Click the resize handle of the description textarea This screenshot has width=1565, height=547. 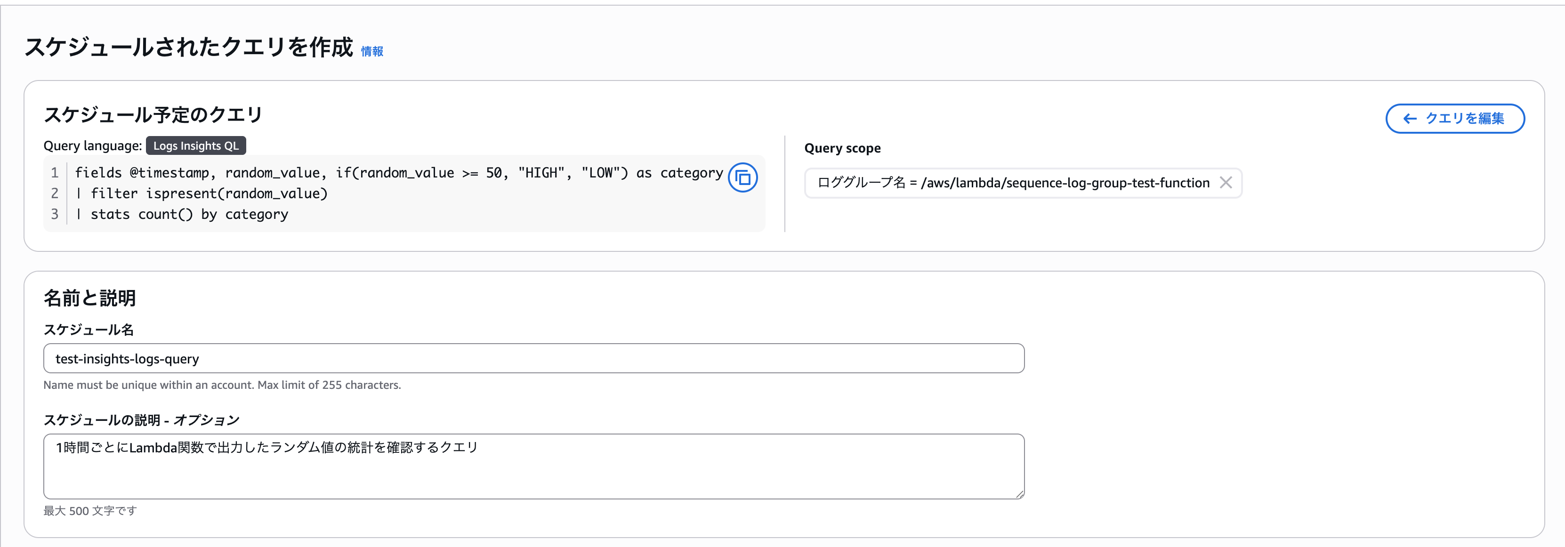pos(1019,494)
